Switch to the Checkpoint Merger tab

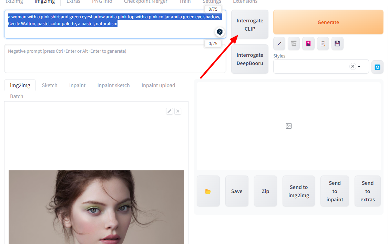click(x=146, y=1)
